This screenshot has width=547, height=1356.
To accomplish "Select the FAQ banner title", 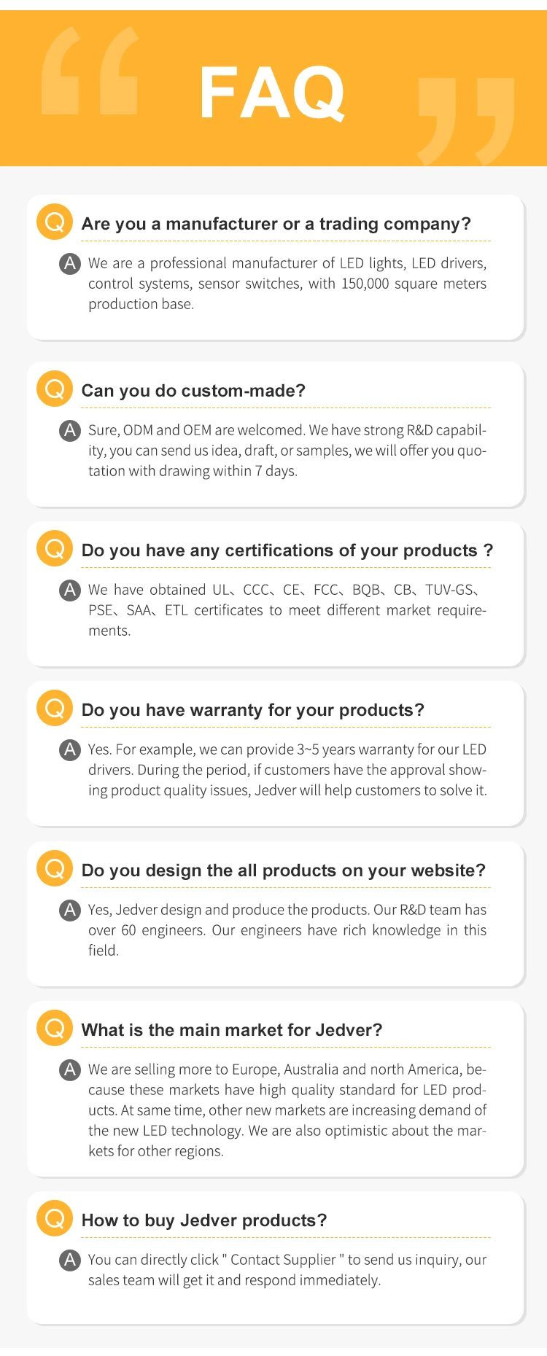I will pyautogui.click(x=271, y=93).
